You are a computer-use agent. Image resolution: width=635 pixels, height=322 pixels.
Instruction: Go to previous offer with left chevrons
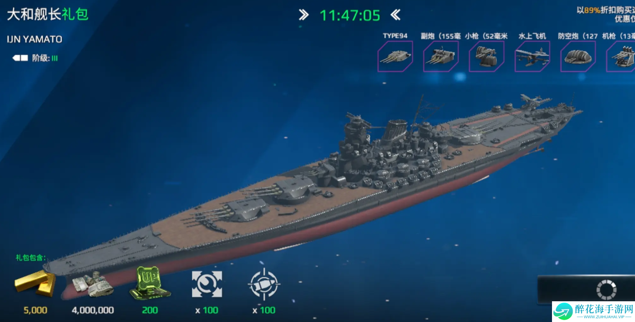pyautogui.click(x=396, y=15)
